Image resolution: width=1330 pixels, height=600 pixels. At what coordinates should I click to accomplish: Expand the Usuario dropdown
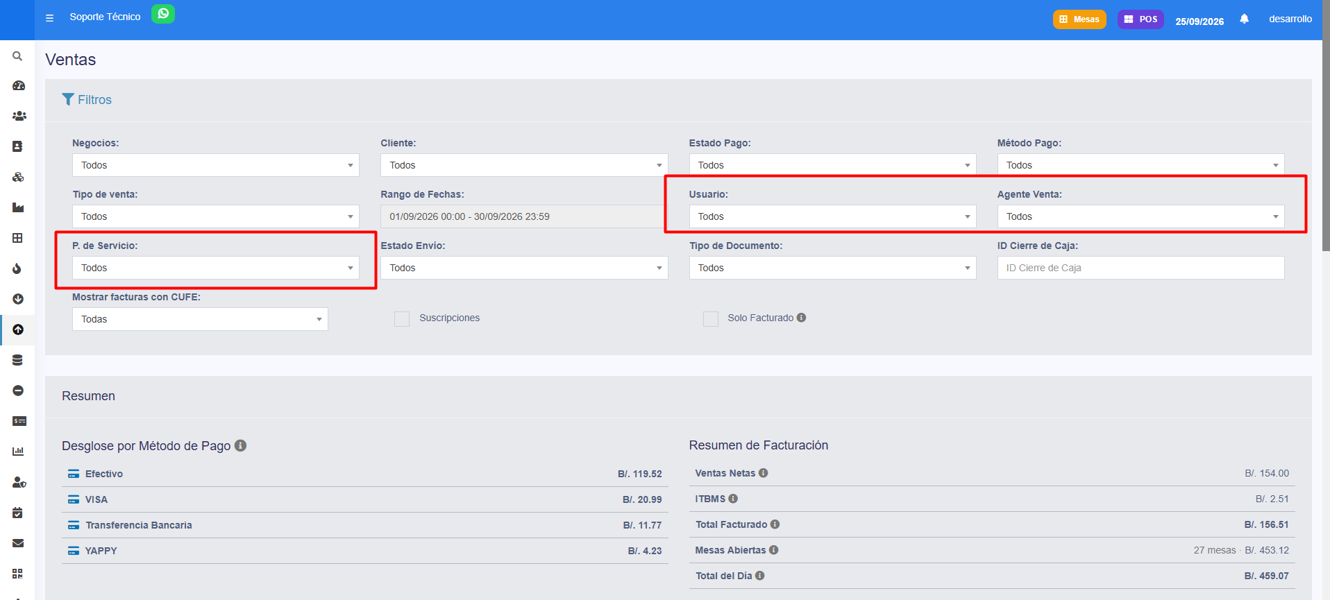(x=832, y=216)
